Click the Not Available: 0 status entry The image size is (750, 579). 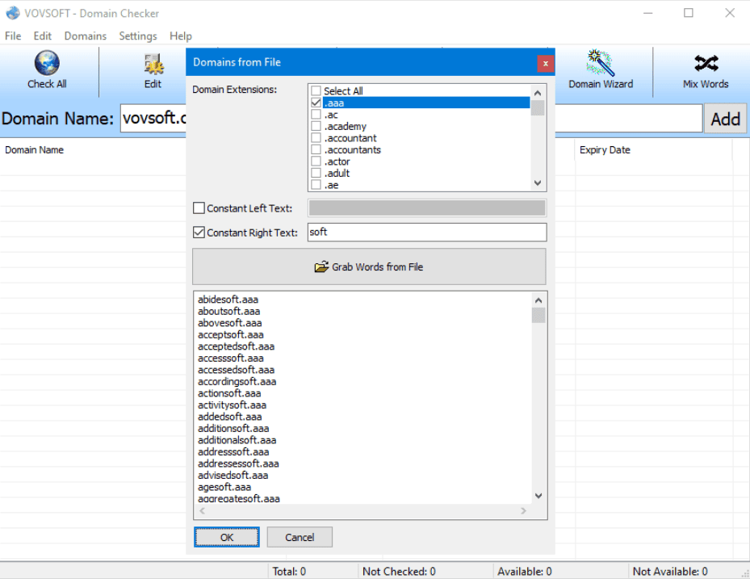click(x=669, y=572)
